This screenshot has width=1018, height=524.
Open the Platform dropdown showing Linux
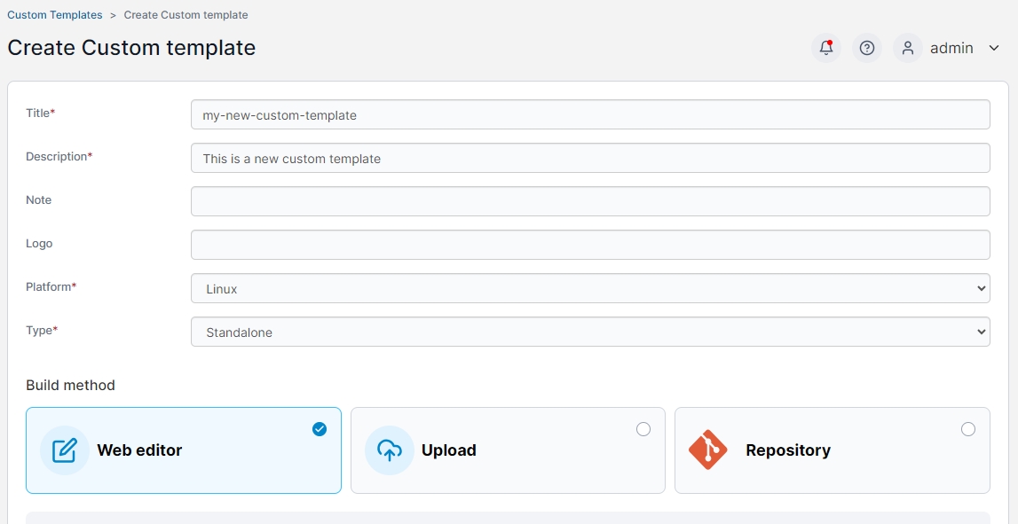coord(590,288)
